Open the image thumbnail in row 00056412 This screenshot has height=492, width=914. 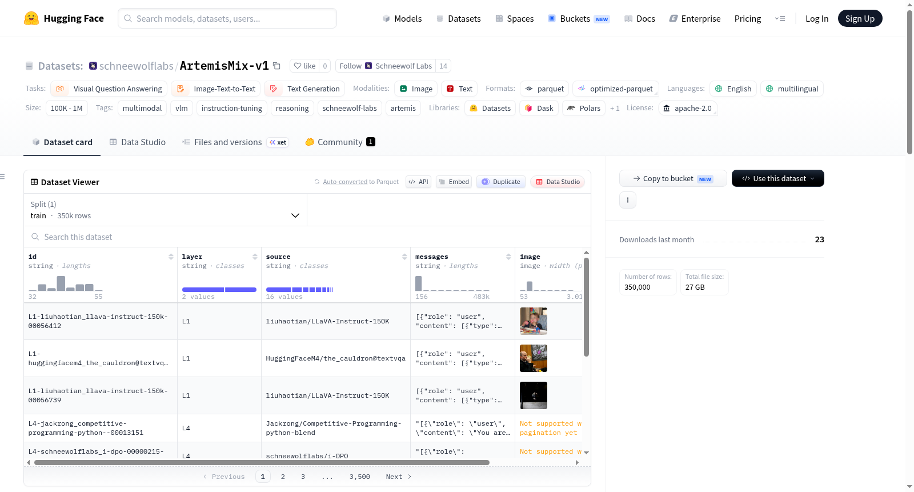[x=534, y=321]
